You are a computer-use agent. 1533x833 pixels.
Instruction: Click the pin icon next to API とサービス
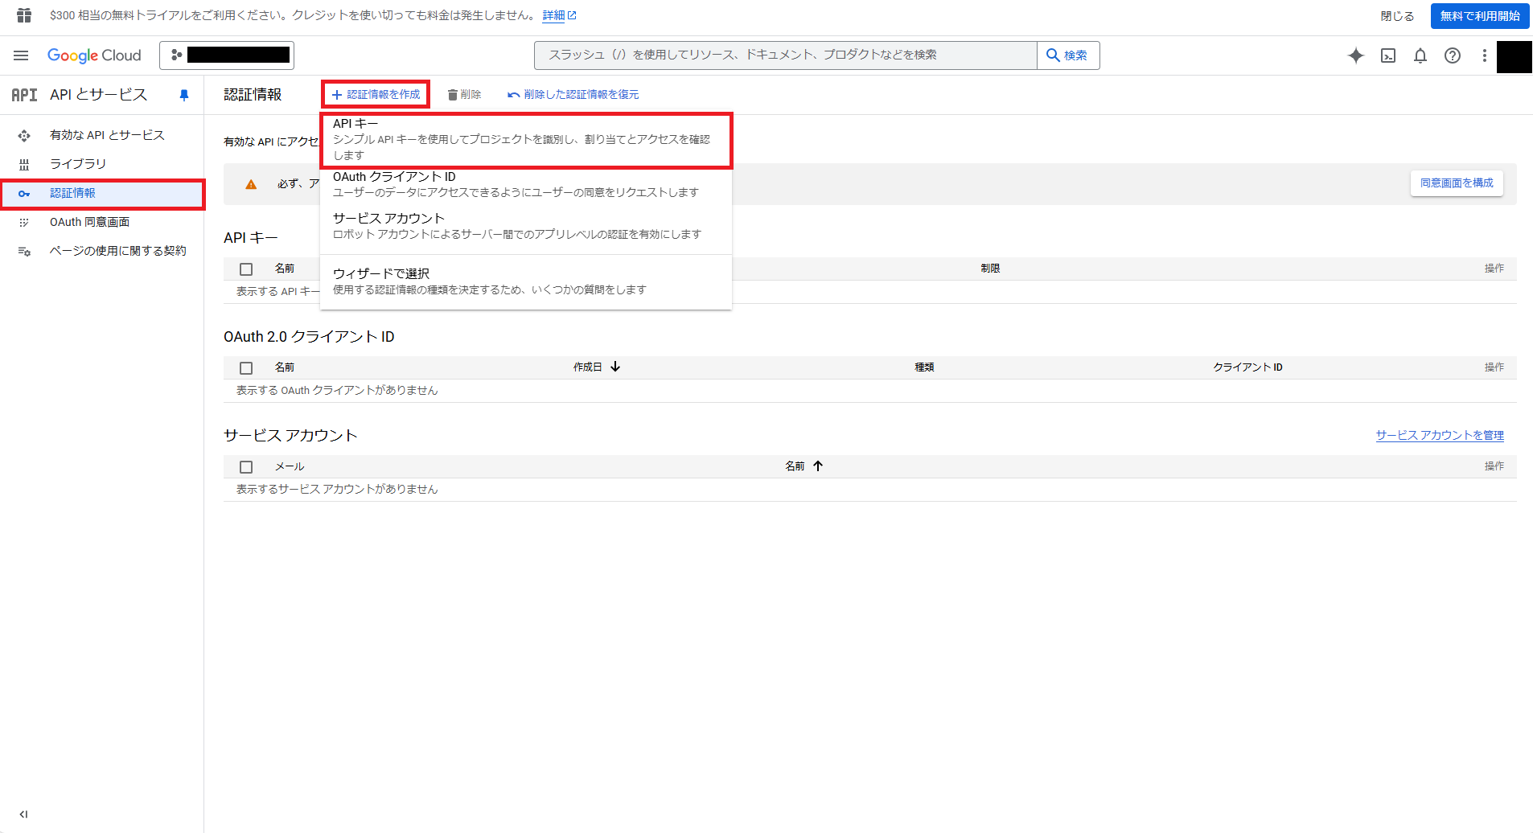click(184, 95)
